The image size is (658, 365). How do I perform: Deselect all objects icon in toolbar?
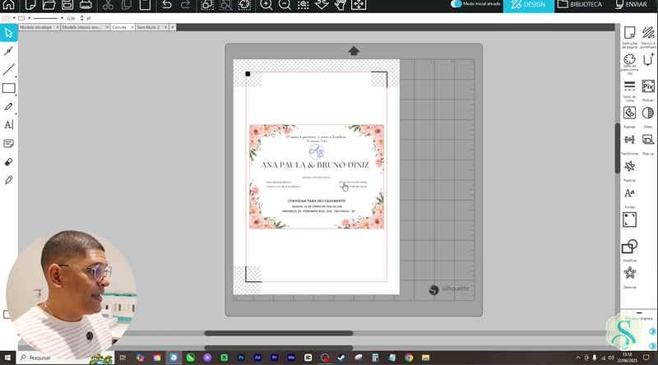225,5
